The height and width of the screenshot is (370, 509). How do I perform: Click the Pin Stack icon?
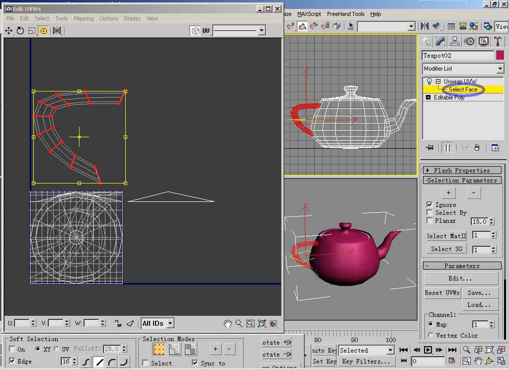[430, 148]
